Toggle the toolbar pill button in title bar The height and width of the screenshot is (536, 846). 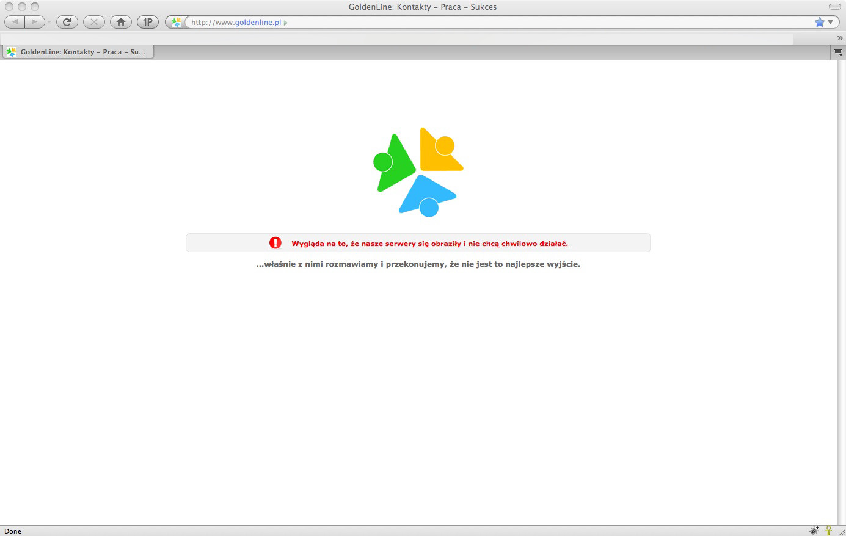834,7
